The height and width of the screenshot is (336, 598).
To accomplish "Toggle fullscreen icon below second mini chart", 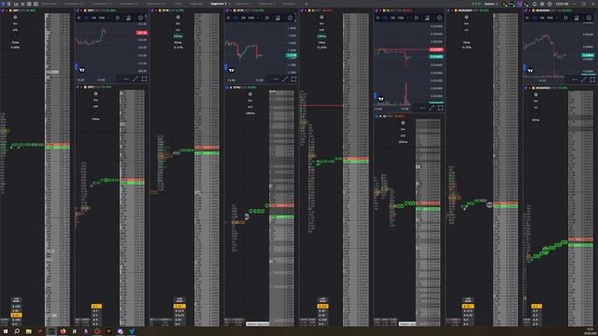I will pyautogui.click(x=293, y=78).
